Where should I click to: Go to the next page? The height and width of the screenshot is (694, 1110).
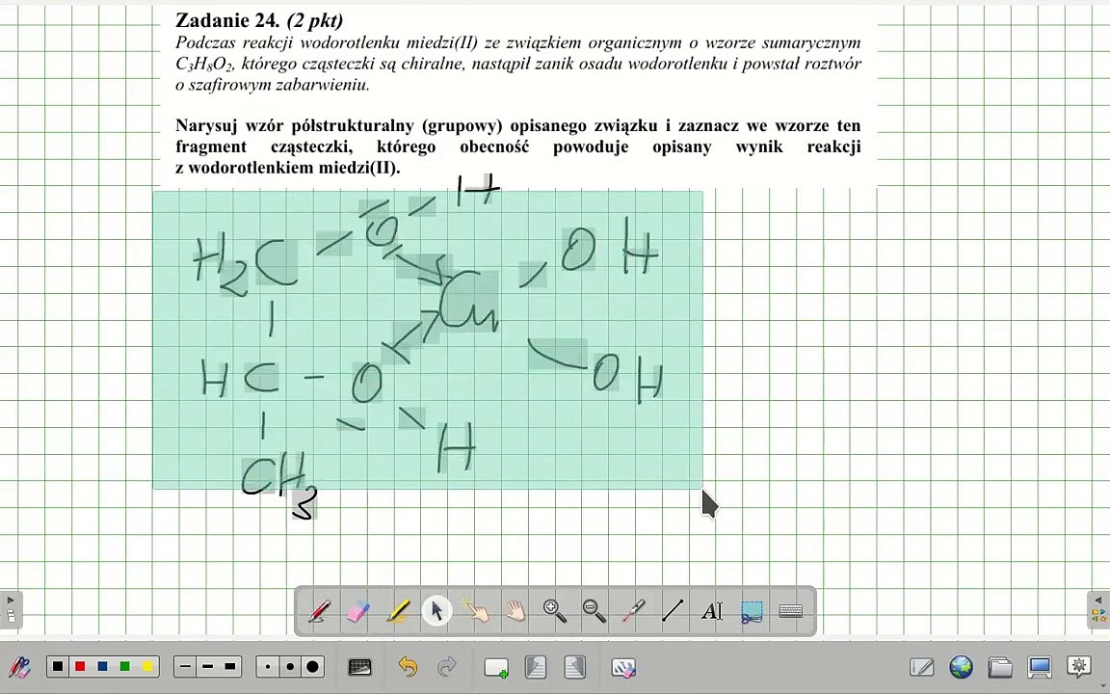coord(575,666)
